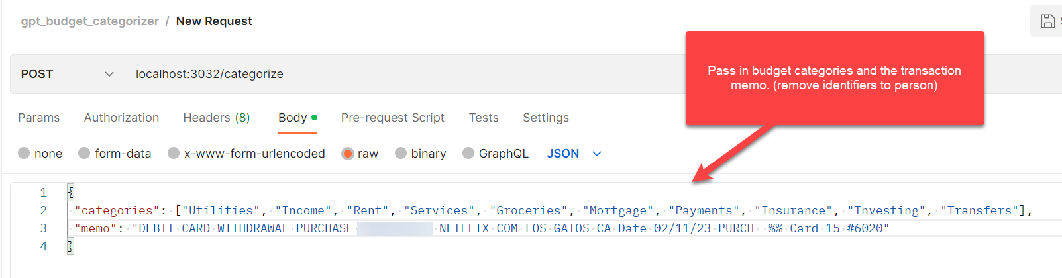The height and width of the screenshot is (278, 1062).
Task: Switch to the Authorization tab
Action: [x=121, y=118]
